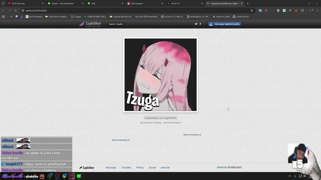Click footer descargar link
The height and width of the screenshot is (180, 321).
tap(111, 167)
